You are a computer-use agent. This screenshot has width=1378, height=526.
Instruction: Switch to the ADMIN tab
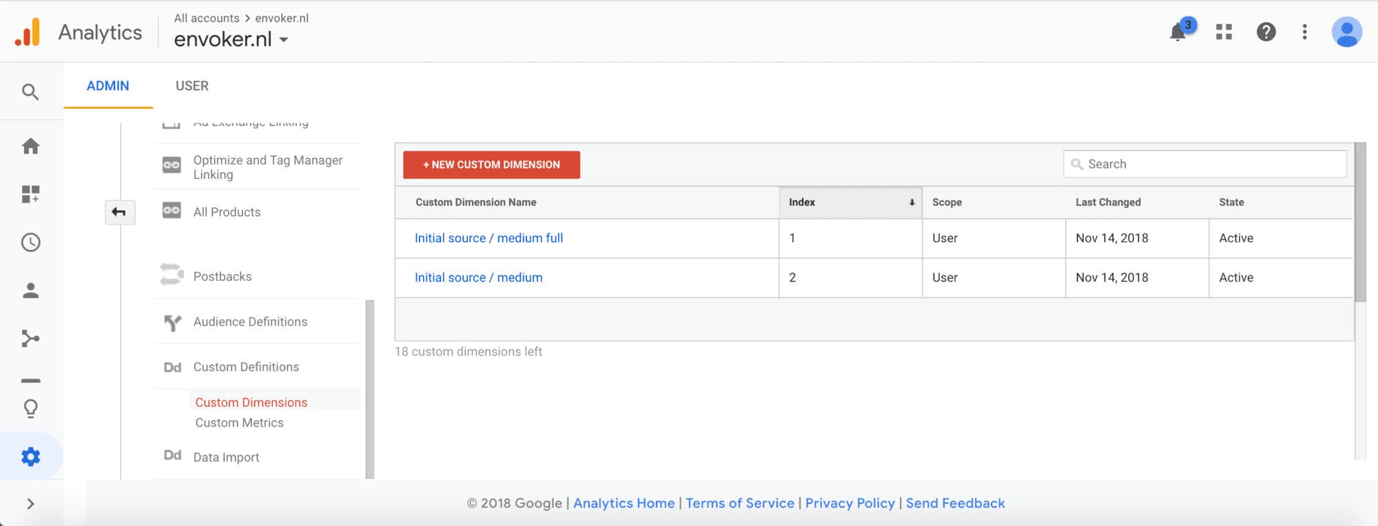pyautogui.click(x=108, y=86)
